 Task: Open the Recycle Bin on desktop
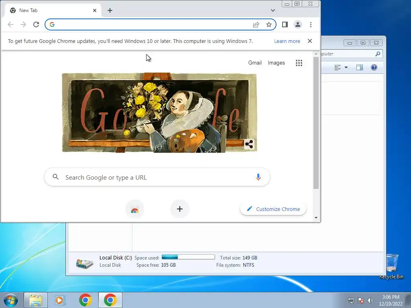[391, 266]
